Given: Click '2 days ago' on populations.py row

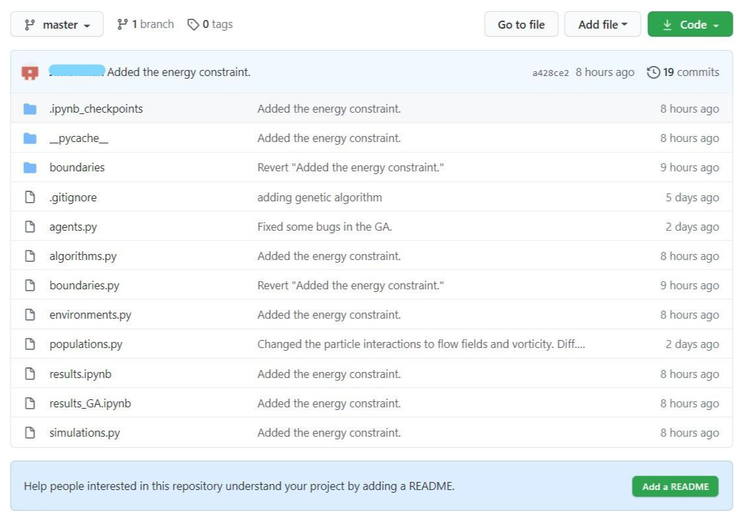Looking at the screenshot, I should (x=692, y=345).
